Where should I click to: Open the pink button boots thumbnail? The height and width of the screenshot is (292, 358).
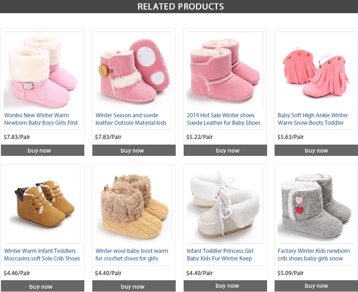tap(134, 71)
